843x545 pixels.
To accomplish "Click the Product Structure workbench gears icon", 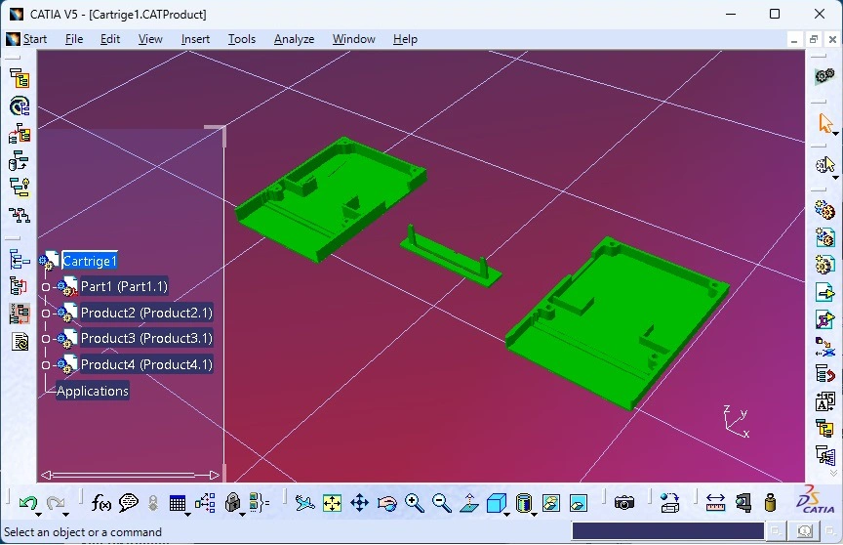I will 824,76.
